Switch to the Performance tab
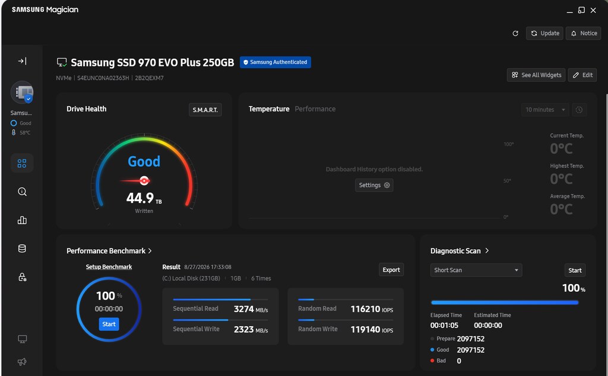 [x=315, y=109]
